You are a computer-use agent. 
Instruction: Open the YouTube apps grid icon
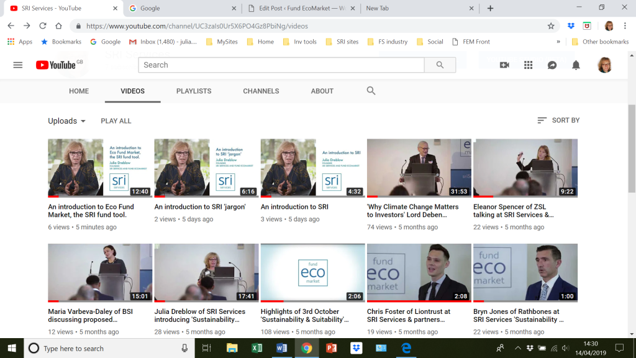pyautogui.click(x=529, y=65)
